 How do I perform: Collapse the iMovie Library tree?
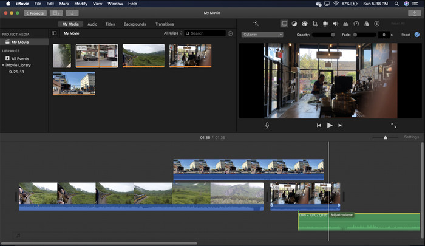[x=3, y=65]
